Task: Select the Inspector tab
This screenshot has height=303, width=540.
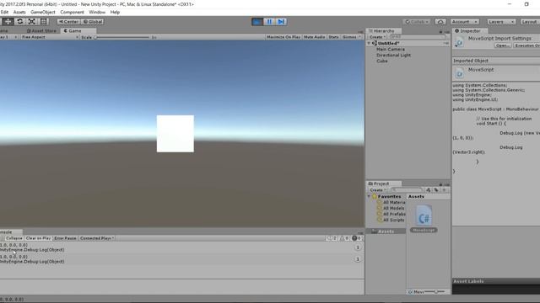Action: pyautogui.click(x=470, y=30)
